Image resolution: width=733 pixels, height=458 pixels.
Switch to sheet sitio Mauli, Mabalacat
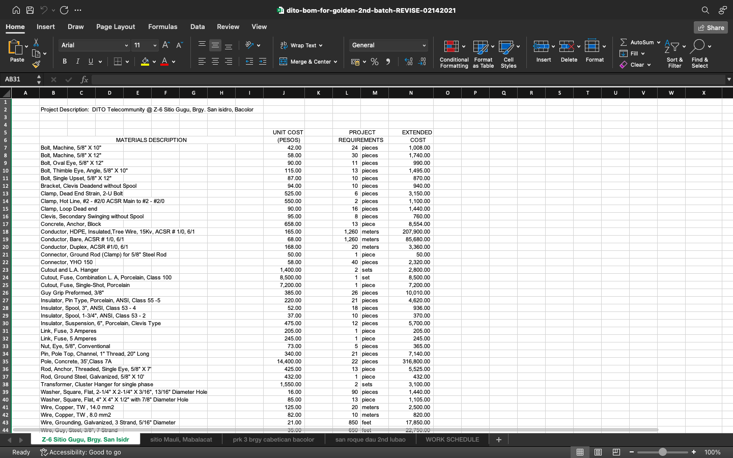tap(181, 439)
